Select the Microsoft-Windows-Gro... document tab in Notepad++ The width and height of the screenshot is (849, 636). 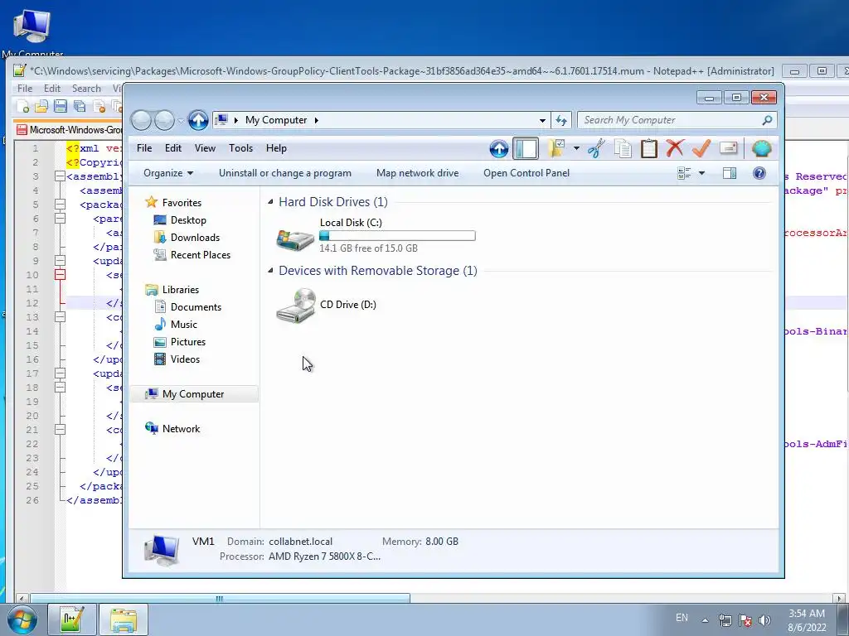[69, 130]
